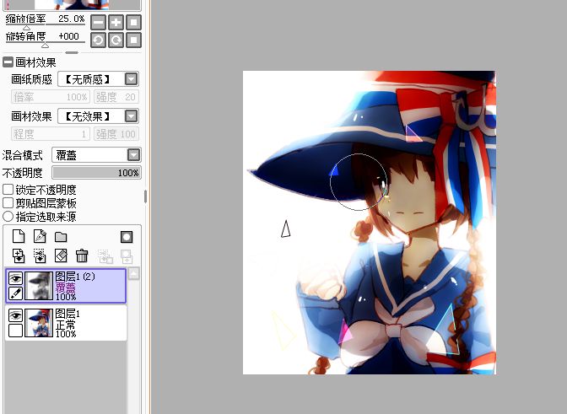Click 覆盖 mode text on 图层1 (2)
Viewport: 567px width, 414px height.
pyautogui.click(x=66, y=287)
